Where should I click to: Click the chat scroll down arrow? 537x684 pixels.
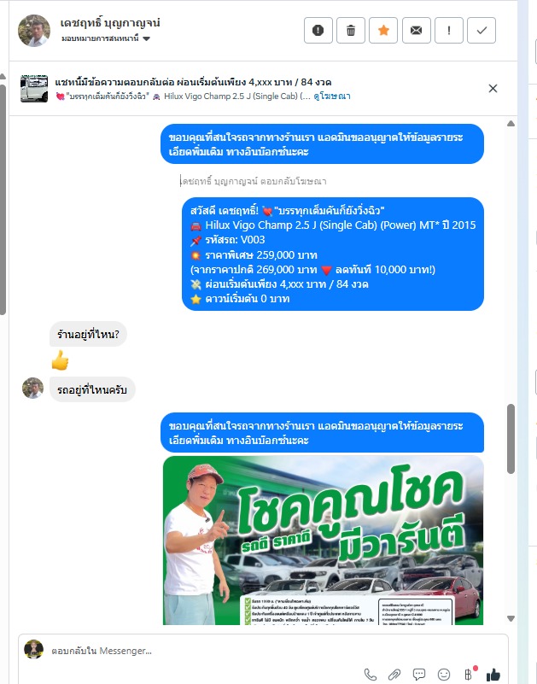pyautogui.click(x=511, y=618)
